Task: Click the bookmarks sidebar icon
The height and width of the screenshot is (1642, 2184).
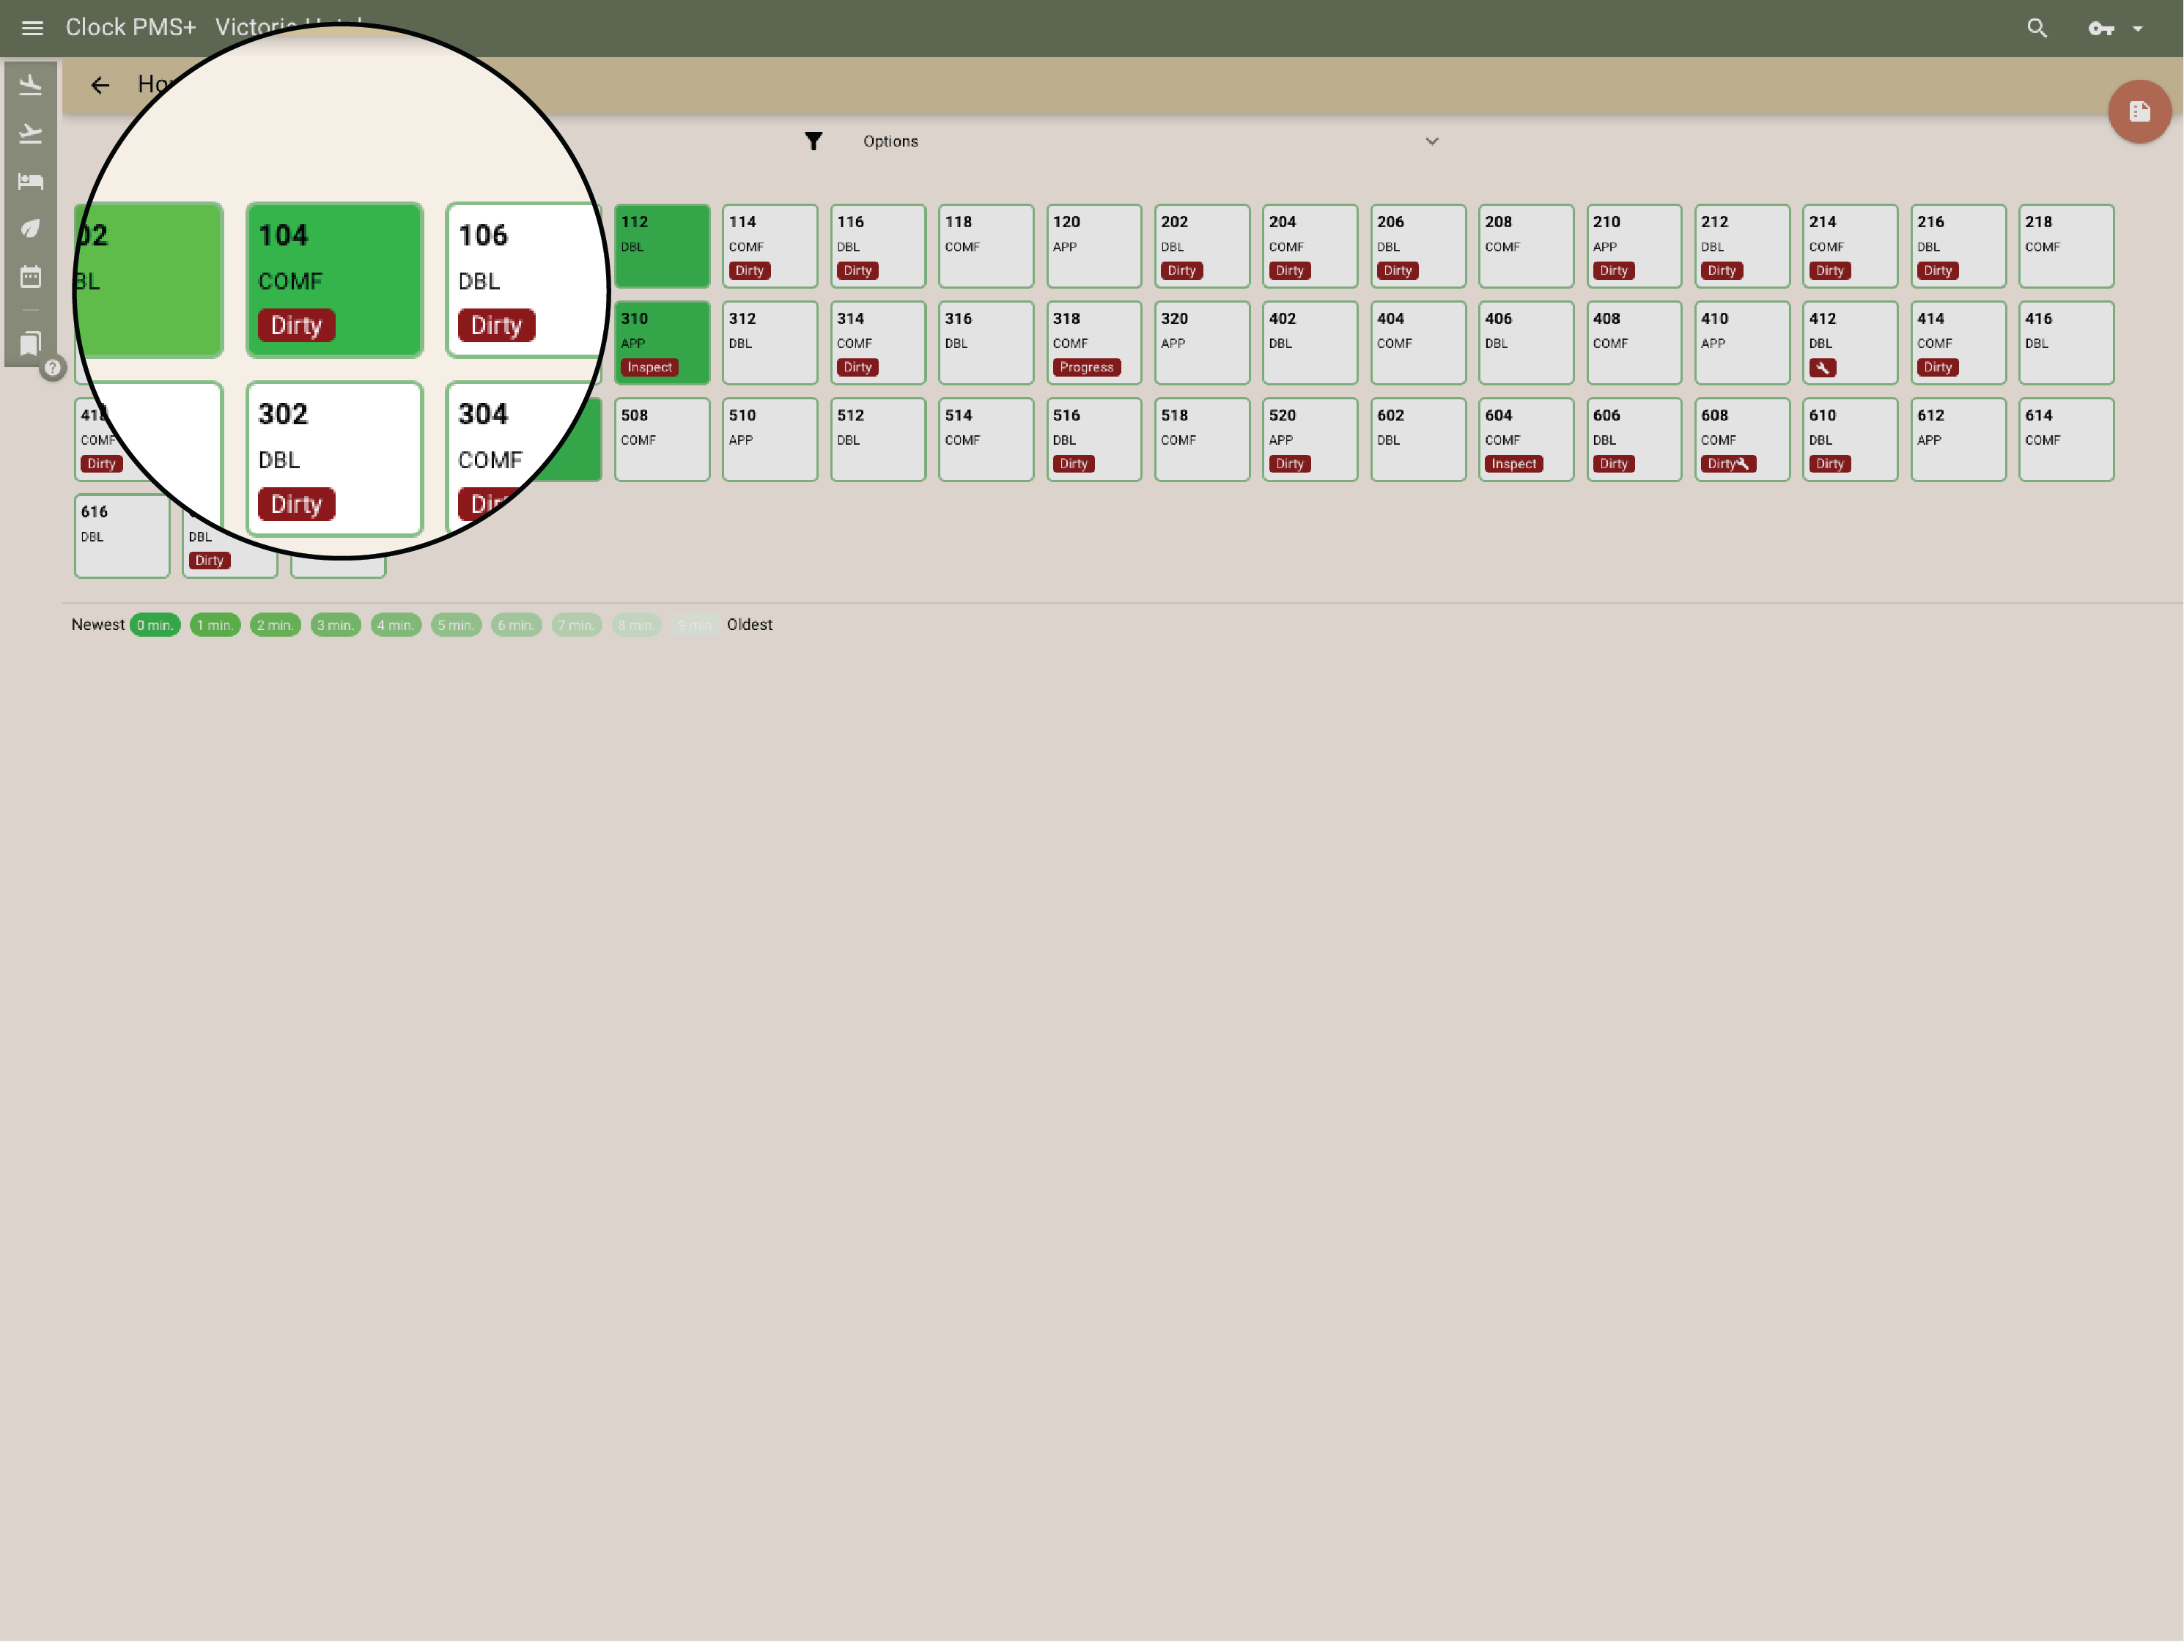Action: tap(31, 343)
